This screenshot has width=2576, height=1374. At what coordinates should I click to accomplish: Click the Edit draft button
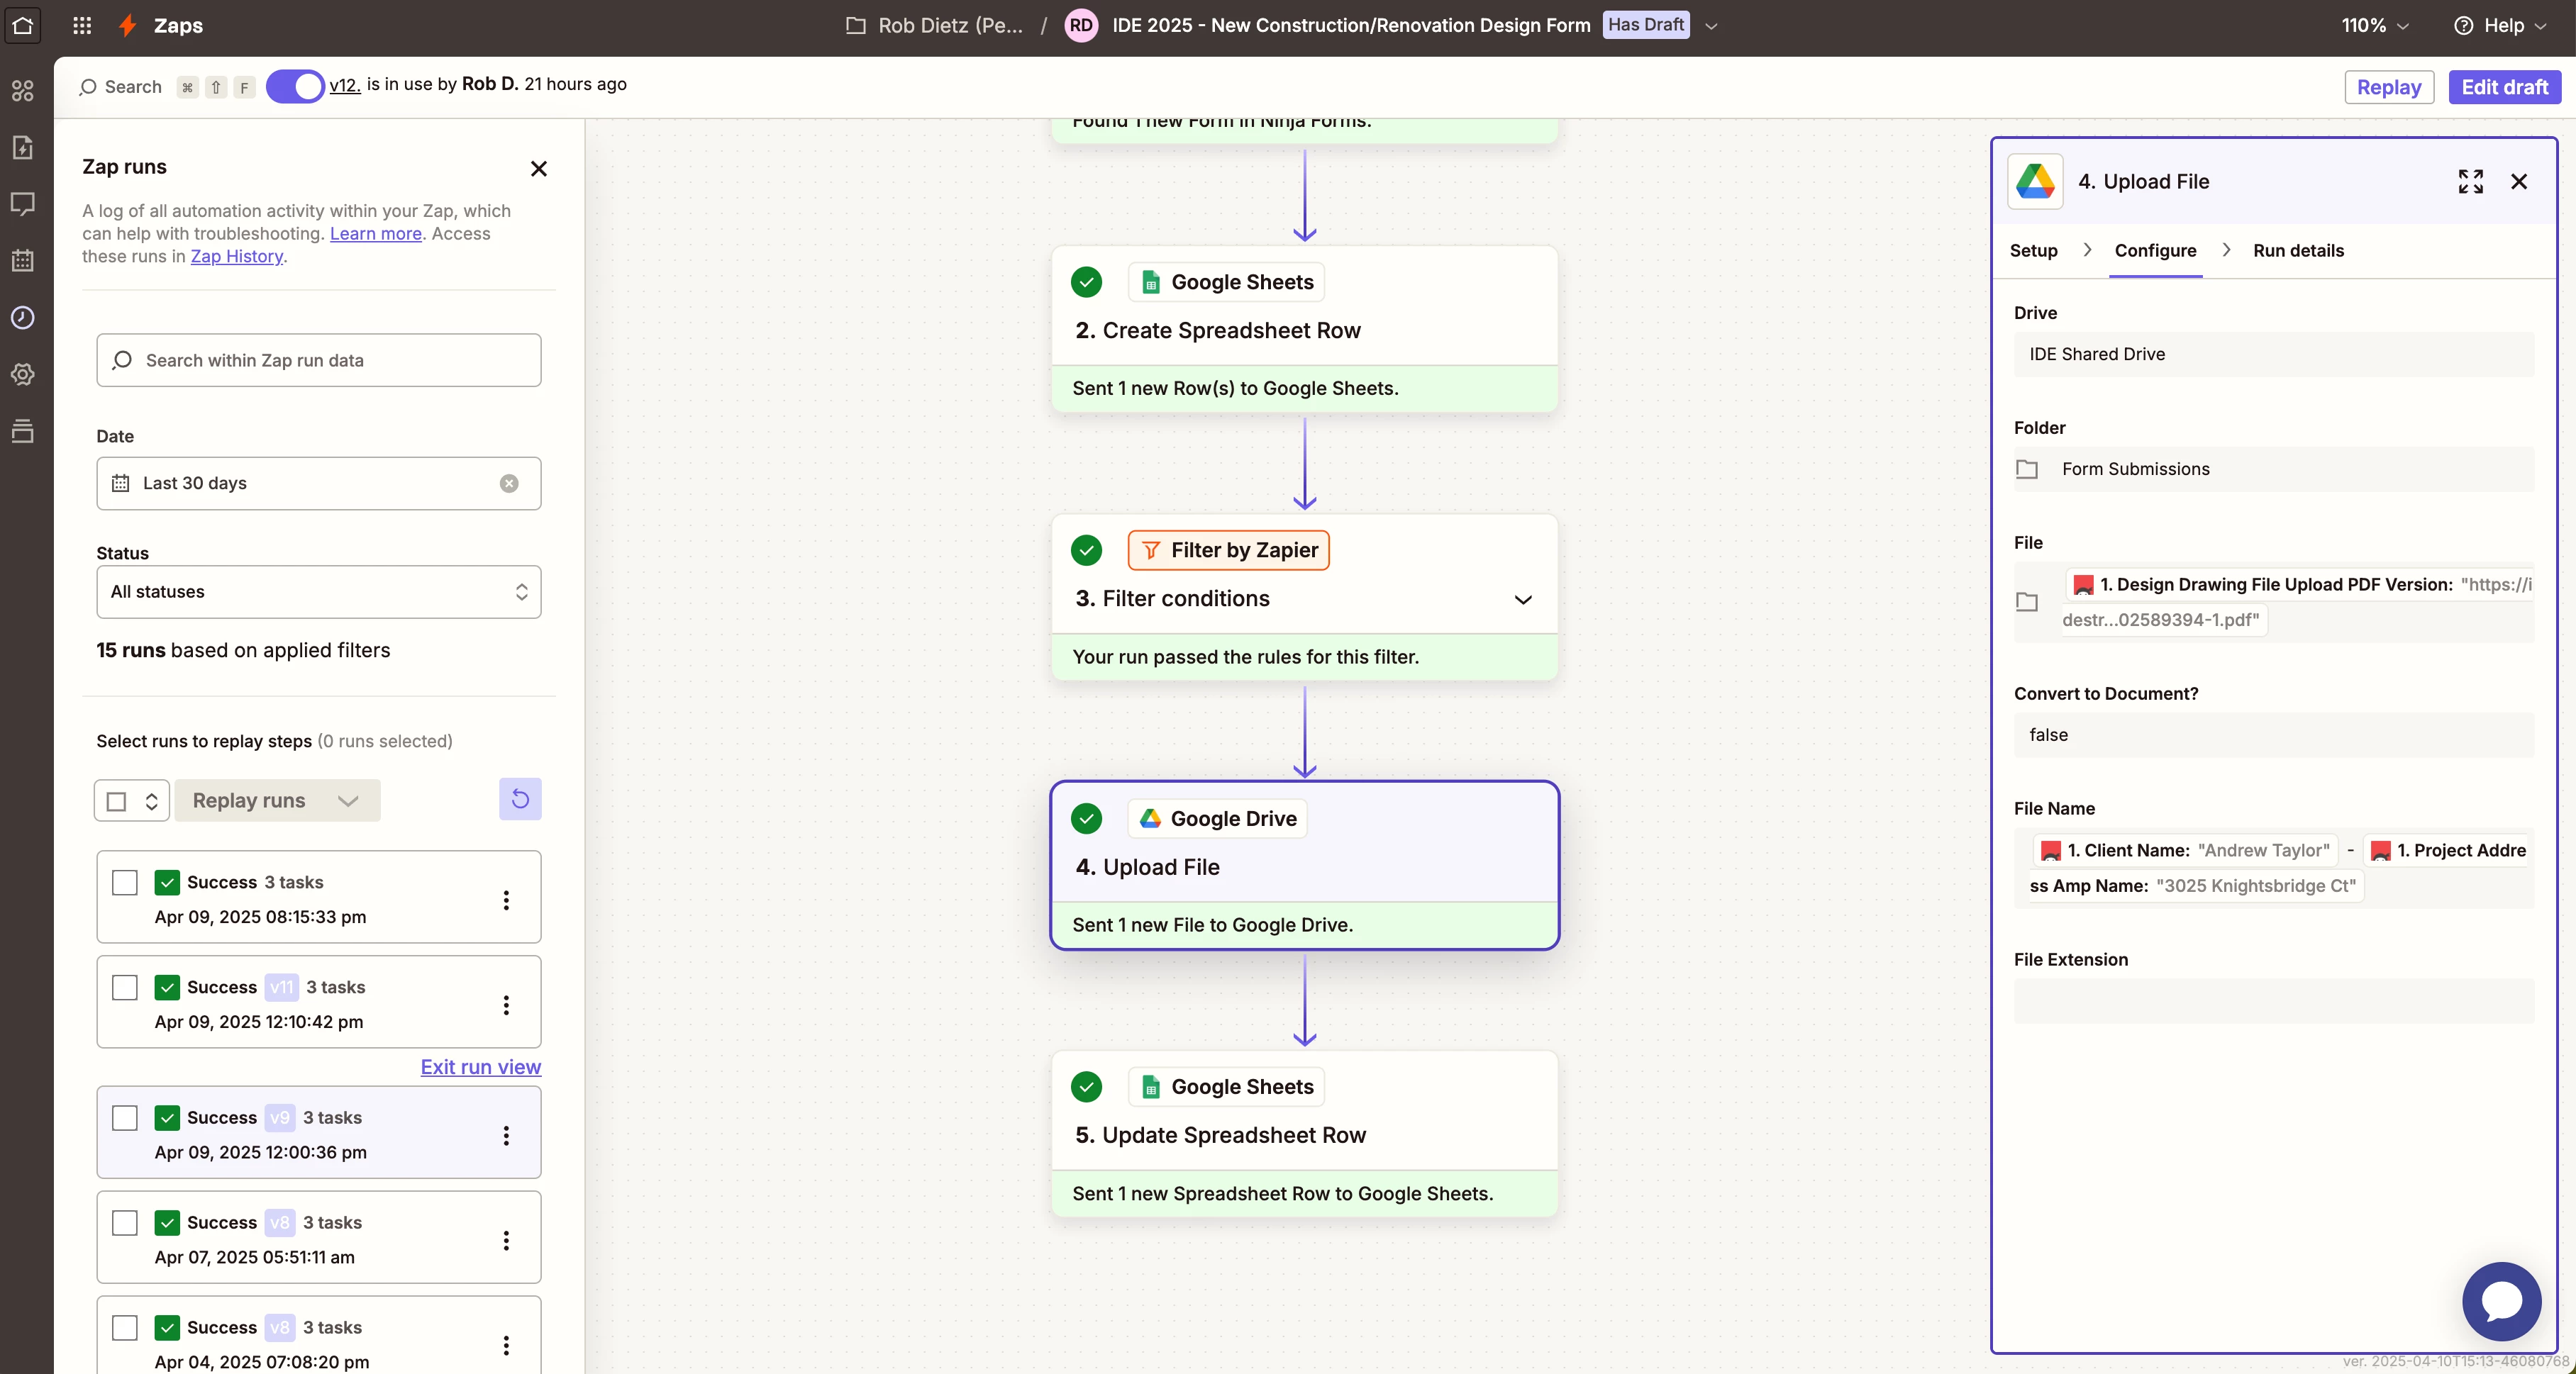click(2504, 87)
